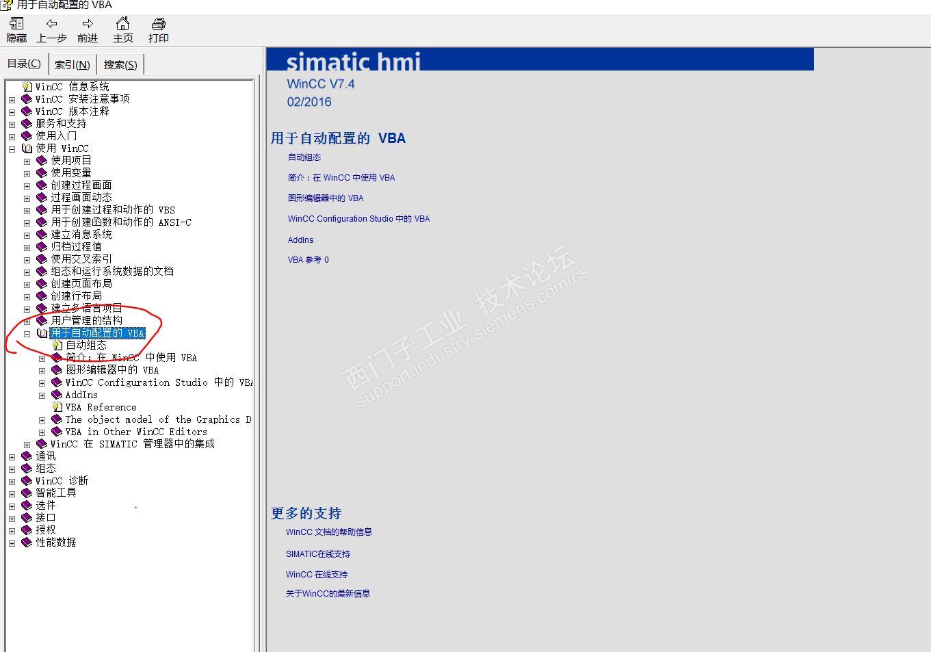The height and width of the screenshot is (652, 931).
Task: Open the SIMATIC在线支持 link
Action: pos(318,554)
